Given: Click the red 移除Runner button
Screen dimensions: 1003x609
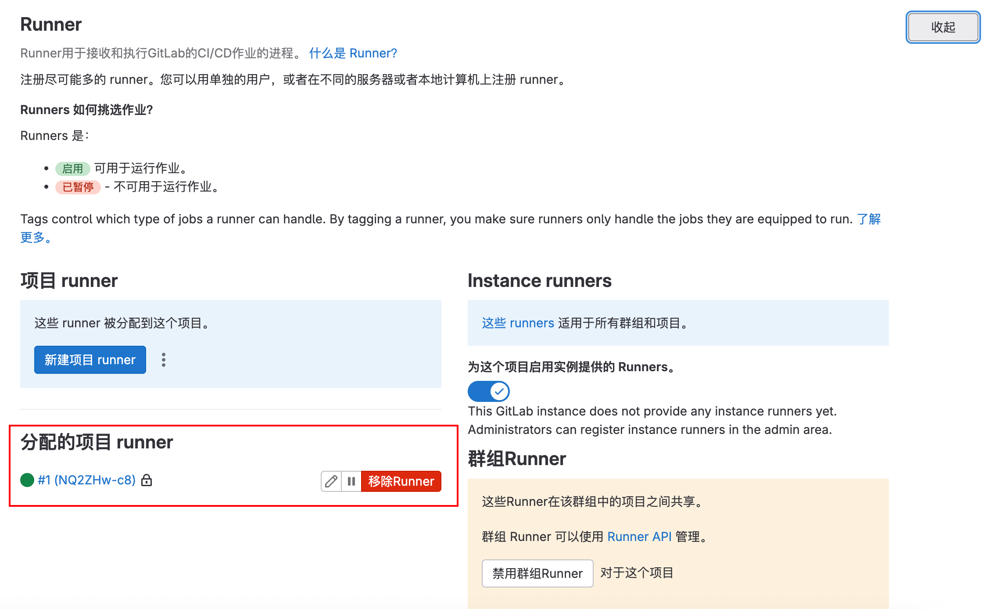Looking at the screenshot, I should (401, 481).
